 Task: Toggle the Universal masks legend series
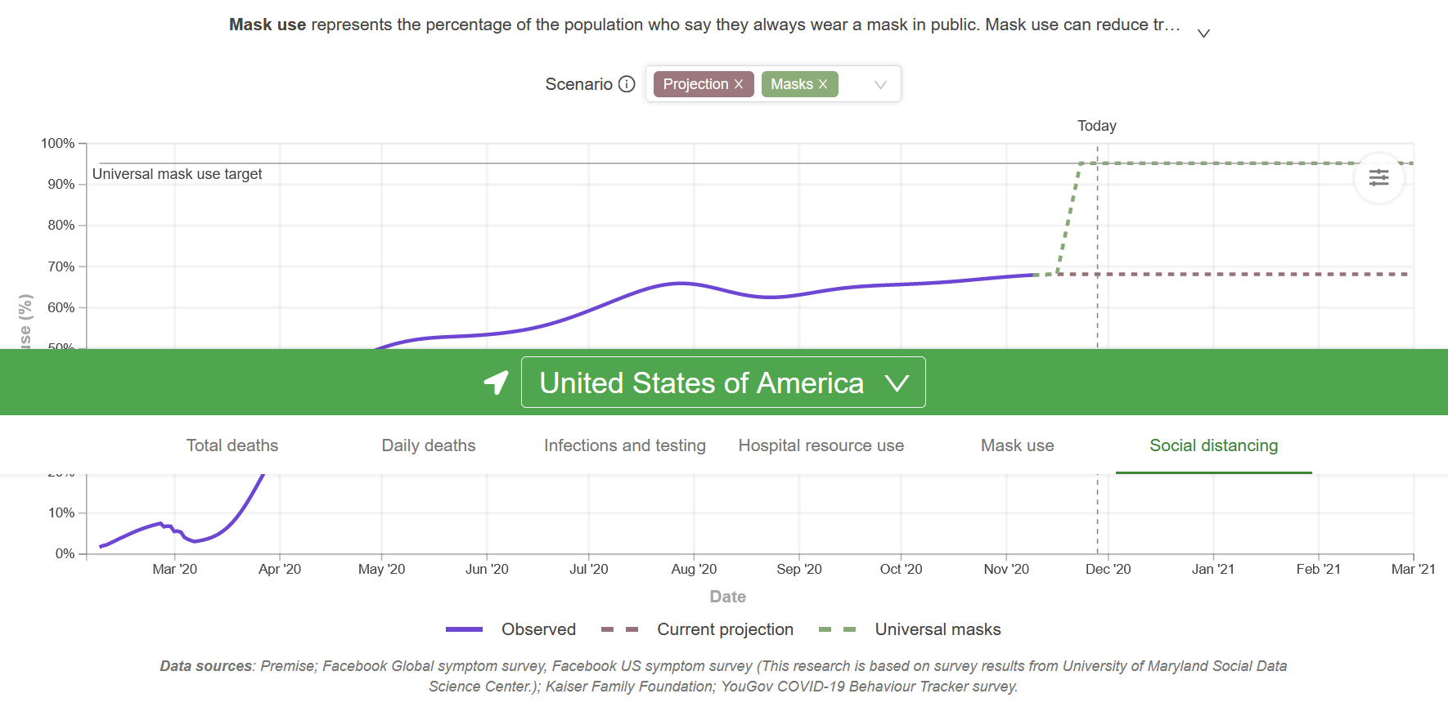pos(910,629)
